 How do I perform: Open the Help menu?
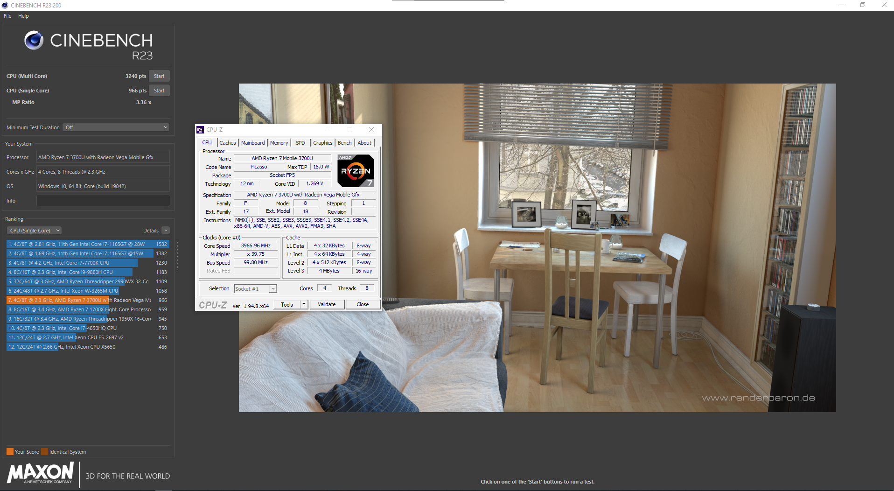click(23, 16)
